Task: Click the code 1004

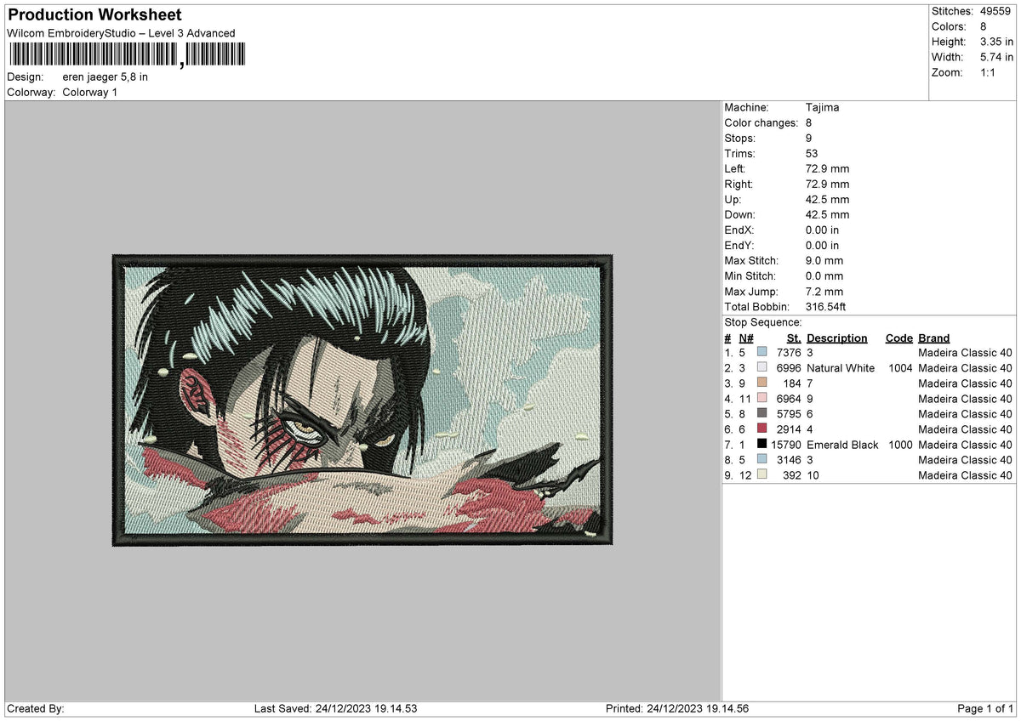Action: click(900, 367)
